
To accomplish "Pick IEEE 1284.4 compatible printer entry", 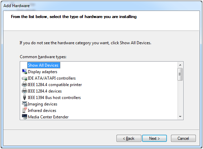I will click(55, 85).
